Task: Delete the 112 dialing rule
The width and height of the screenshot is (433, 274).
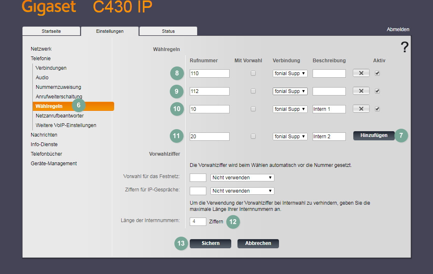Action: coord(361,91)
